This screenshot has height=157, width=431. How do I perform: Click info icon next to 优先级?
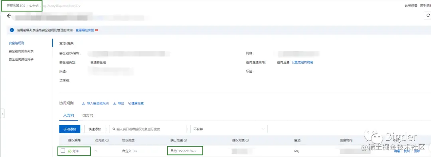pos(107,140)
